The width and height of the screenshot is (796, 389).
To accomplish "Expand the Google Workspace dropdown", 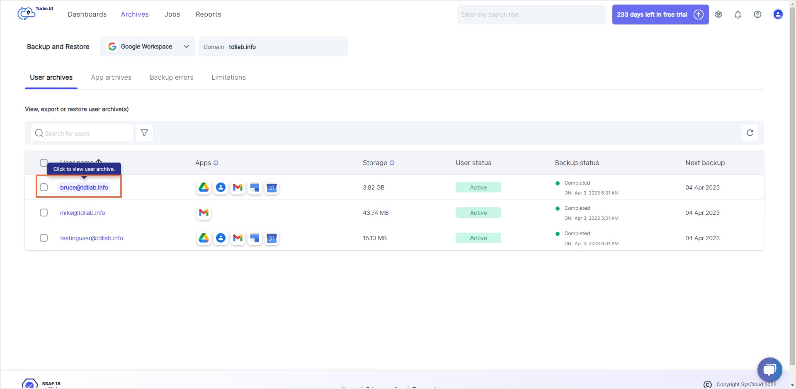I will pos(148,46).
